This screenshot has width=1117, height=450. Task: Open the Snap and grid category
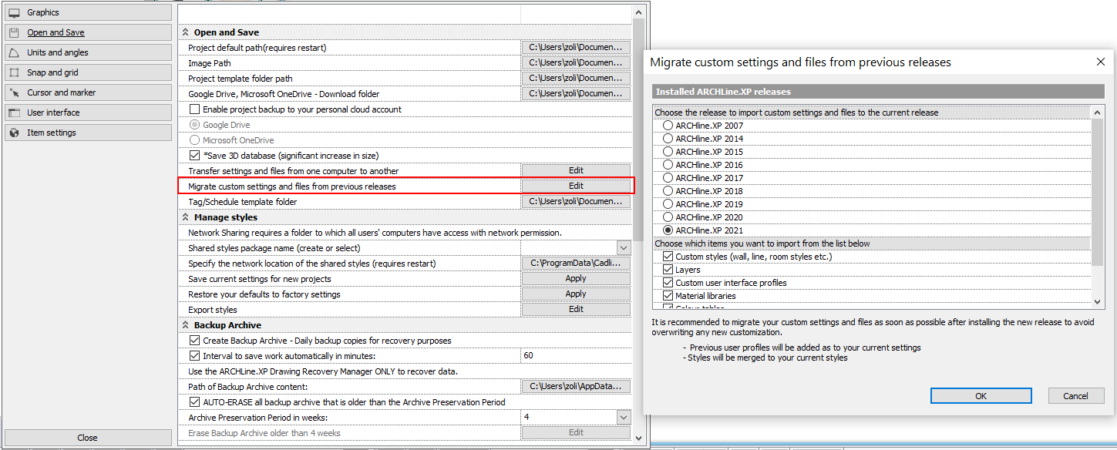pos(88,72)
